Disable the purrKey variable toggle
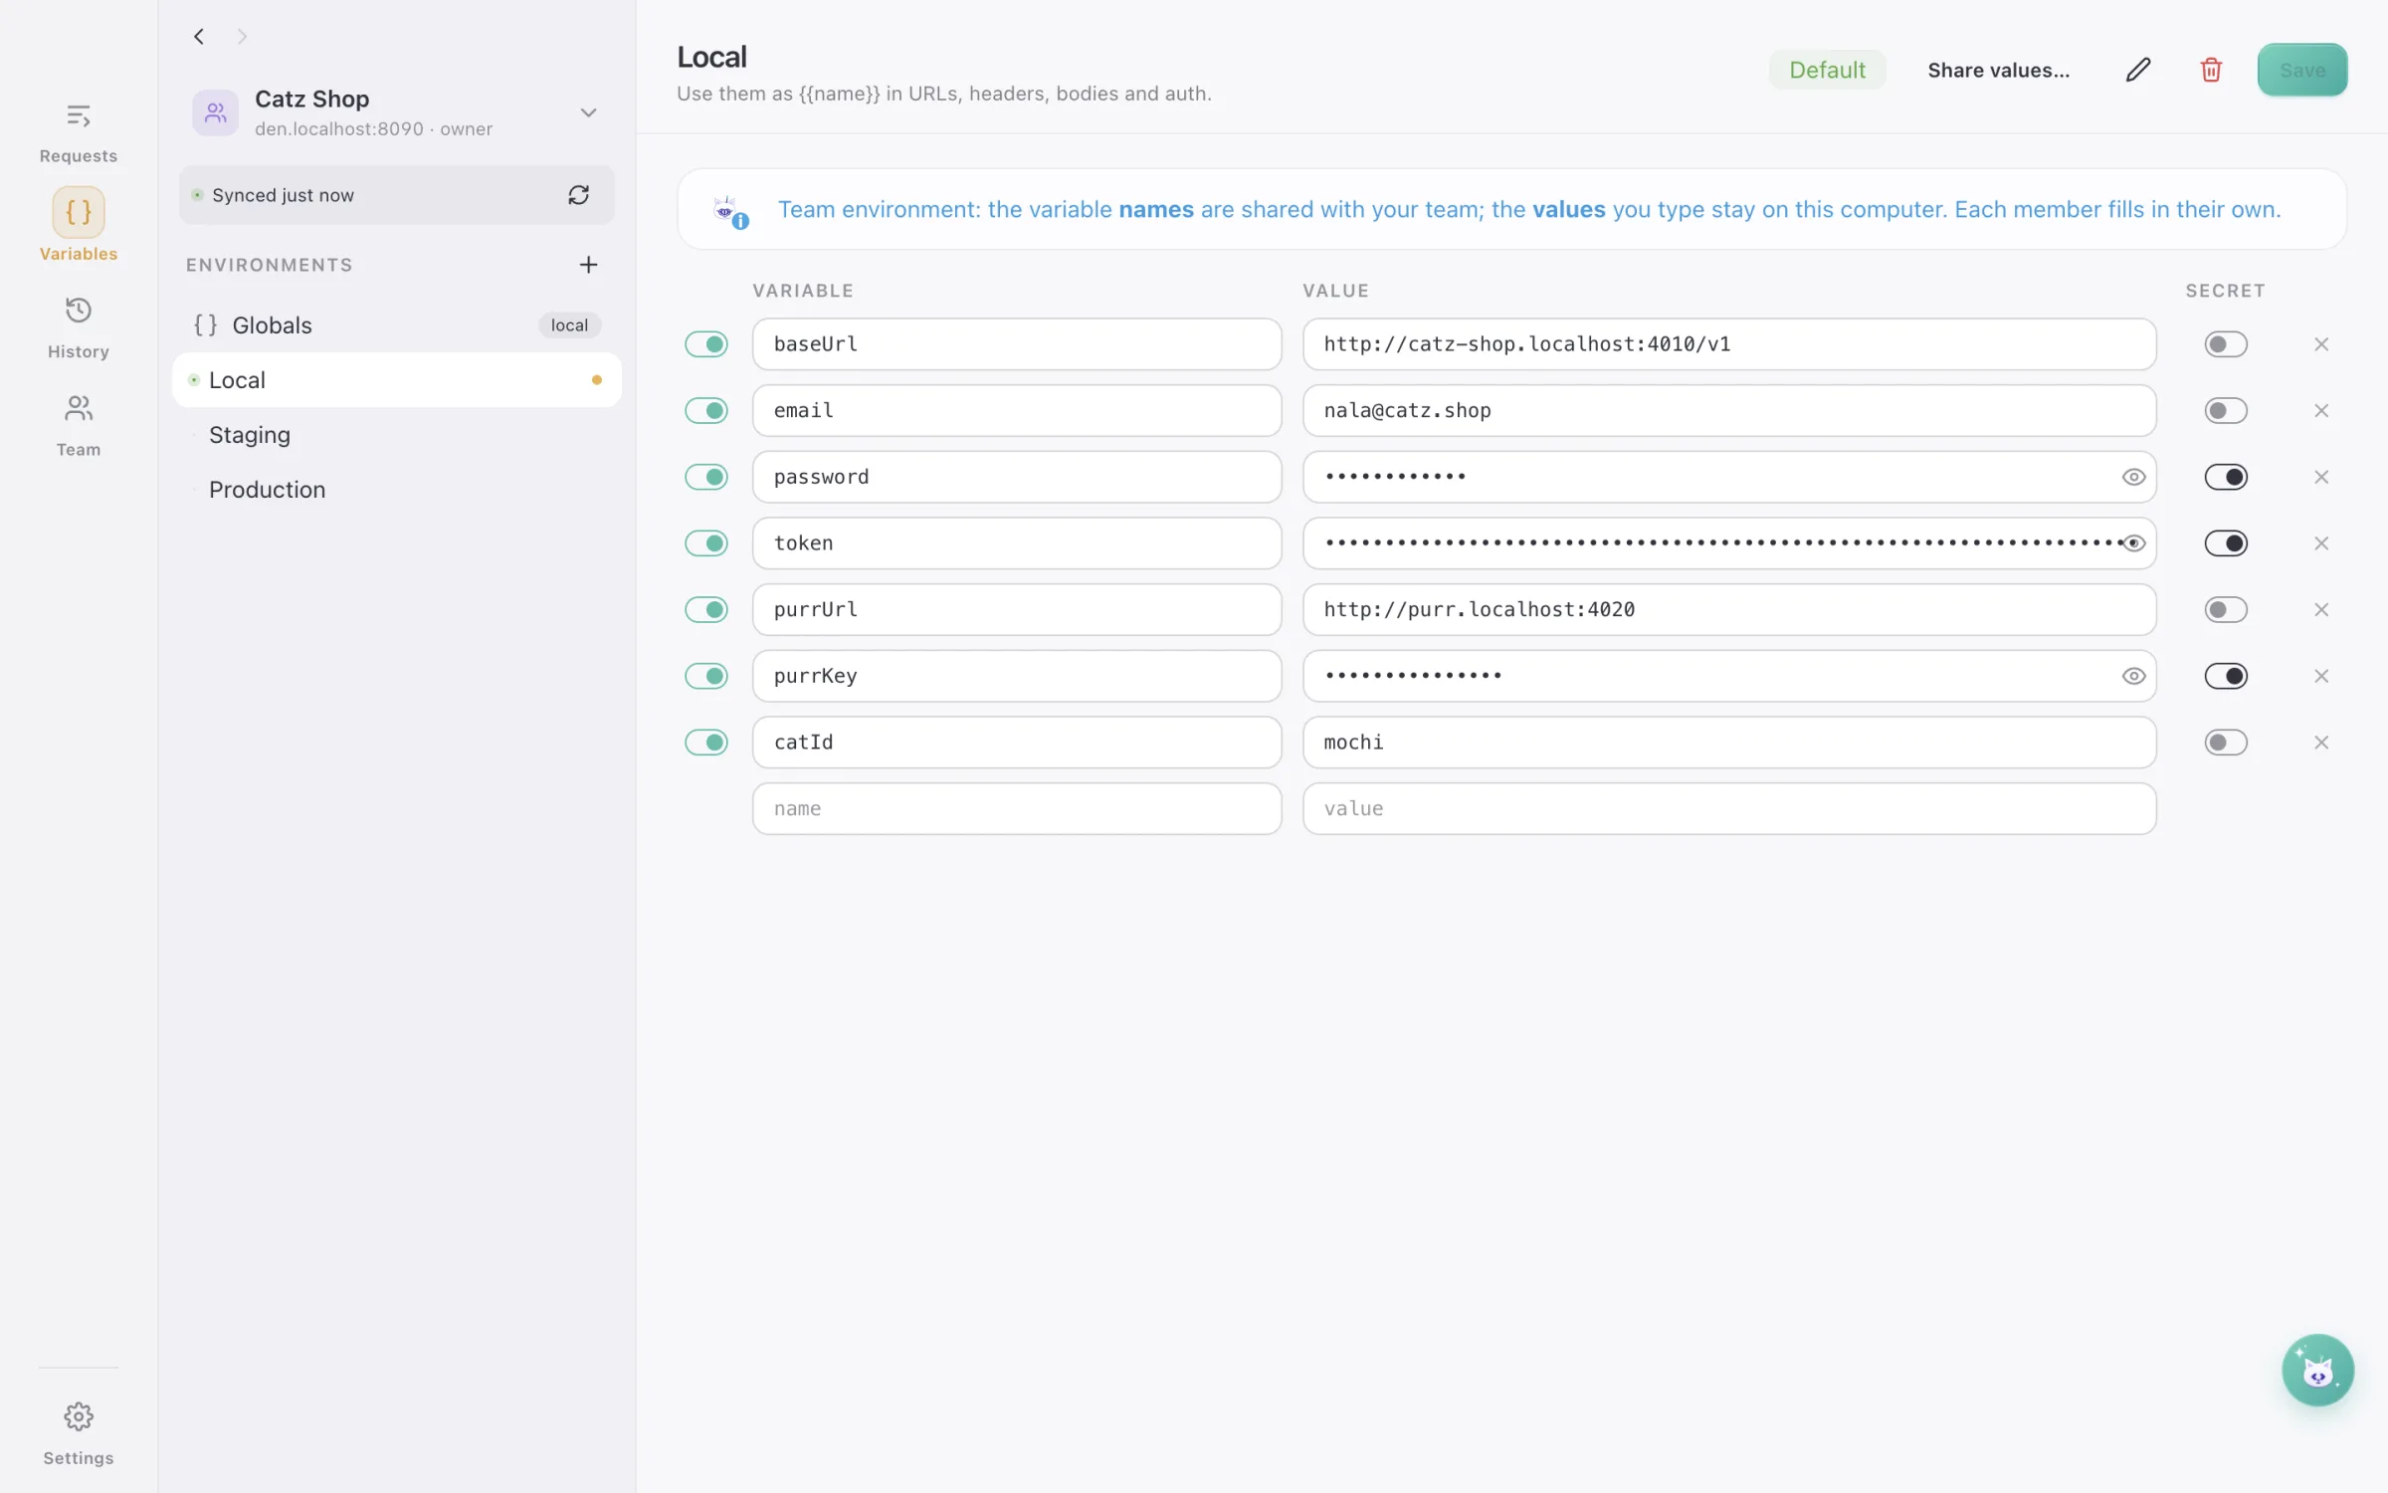Image resolution: width=2388 pixels, height=1493 pixels. (x=706, y=676)
